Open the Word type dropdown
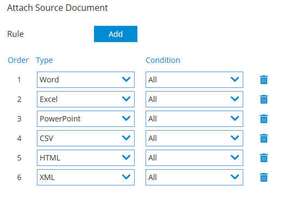The width and height of the screenshot is (296, 199). pyautogui.click(x=86, y=80)
